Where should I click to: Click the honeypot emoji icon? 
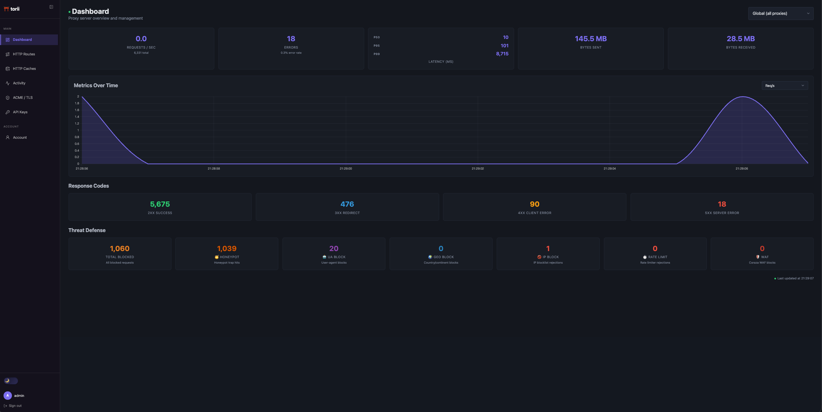pos(217,257)
